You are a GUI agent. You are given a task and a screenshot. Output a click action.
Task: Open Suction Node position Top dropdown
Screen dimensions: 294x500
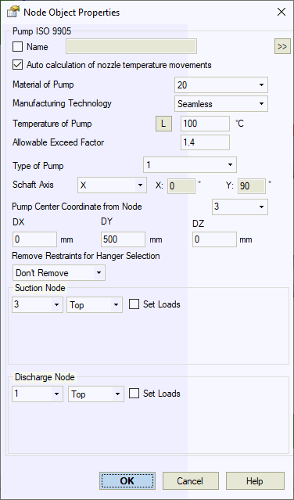(95, 305)
